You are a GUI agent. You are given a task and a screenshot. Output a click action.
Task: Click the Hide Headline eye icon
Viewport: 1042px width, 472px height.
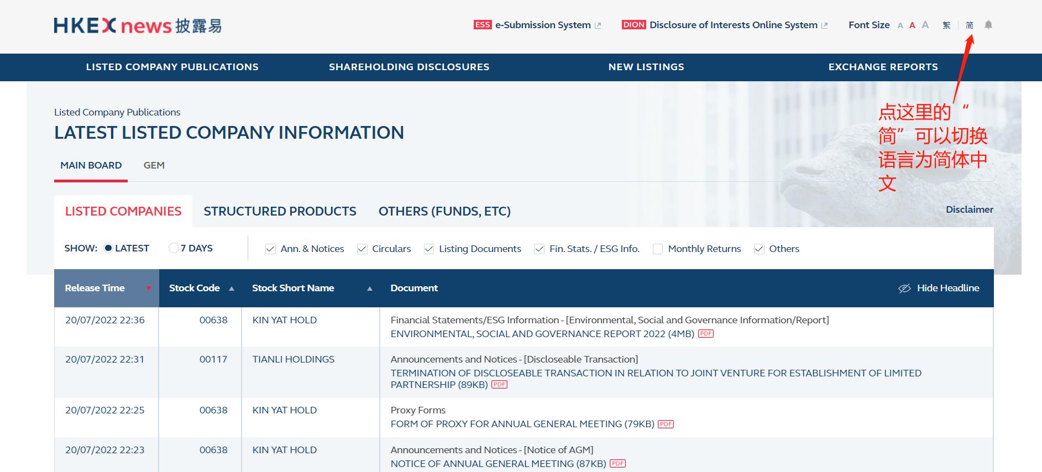point(904,288)
